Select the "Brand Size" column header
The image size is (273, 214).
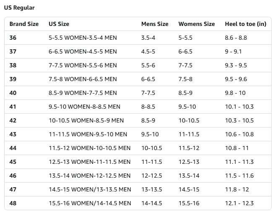(24, 24)
